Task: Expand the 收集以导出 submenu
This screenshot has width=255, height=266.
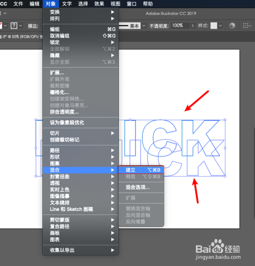Action: tap(81, 250)
